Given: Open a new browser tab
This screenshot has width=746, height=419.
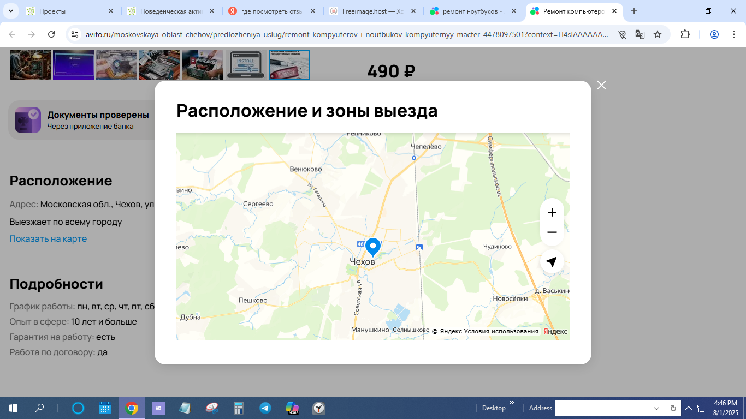Looking at the screenshot, I should click(634, 11).
